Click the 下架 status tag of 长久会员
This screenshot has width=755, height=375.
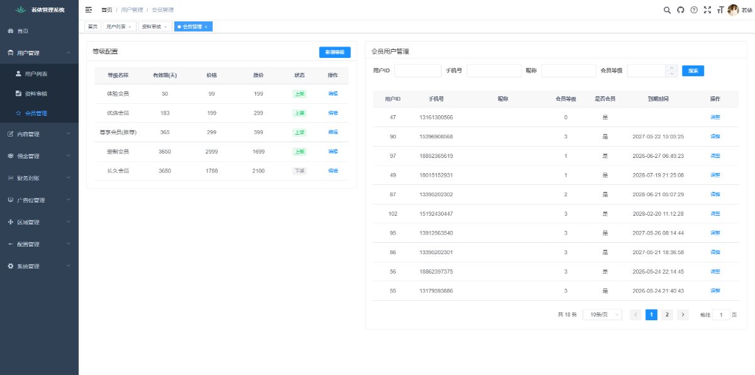(299, 171)
